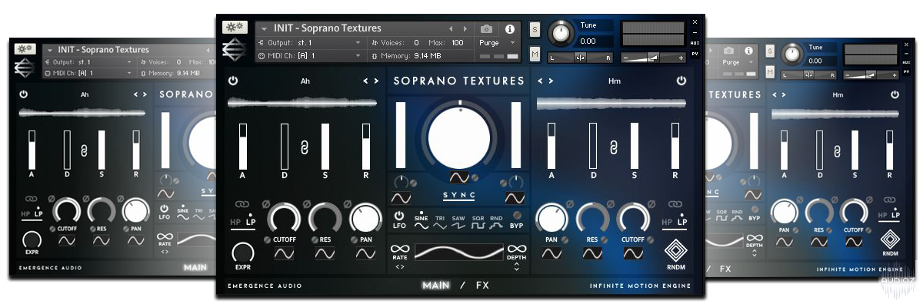Open MAIN tab in the left background window
The height and width of the screenshot is (307, 923).
pyautogui.click(x=195, y=269)
